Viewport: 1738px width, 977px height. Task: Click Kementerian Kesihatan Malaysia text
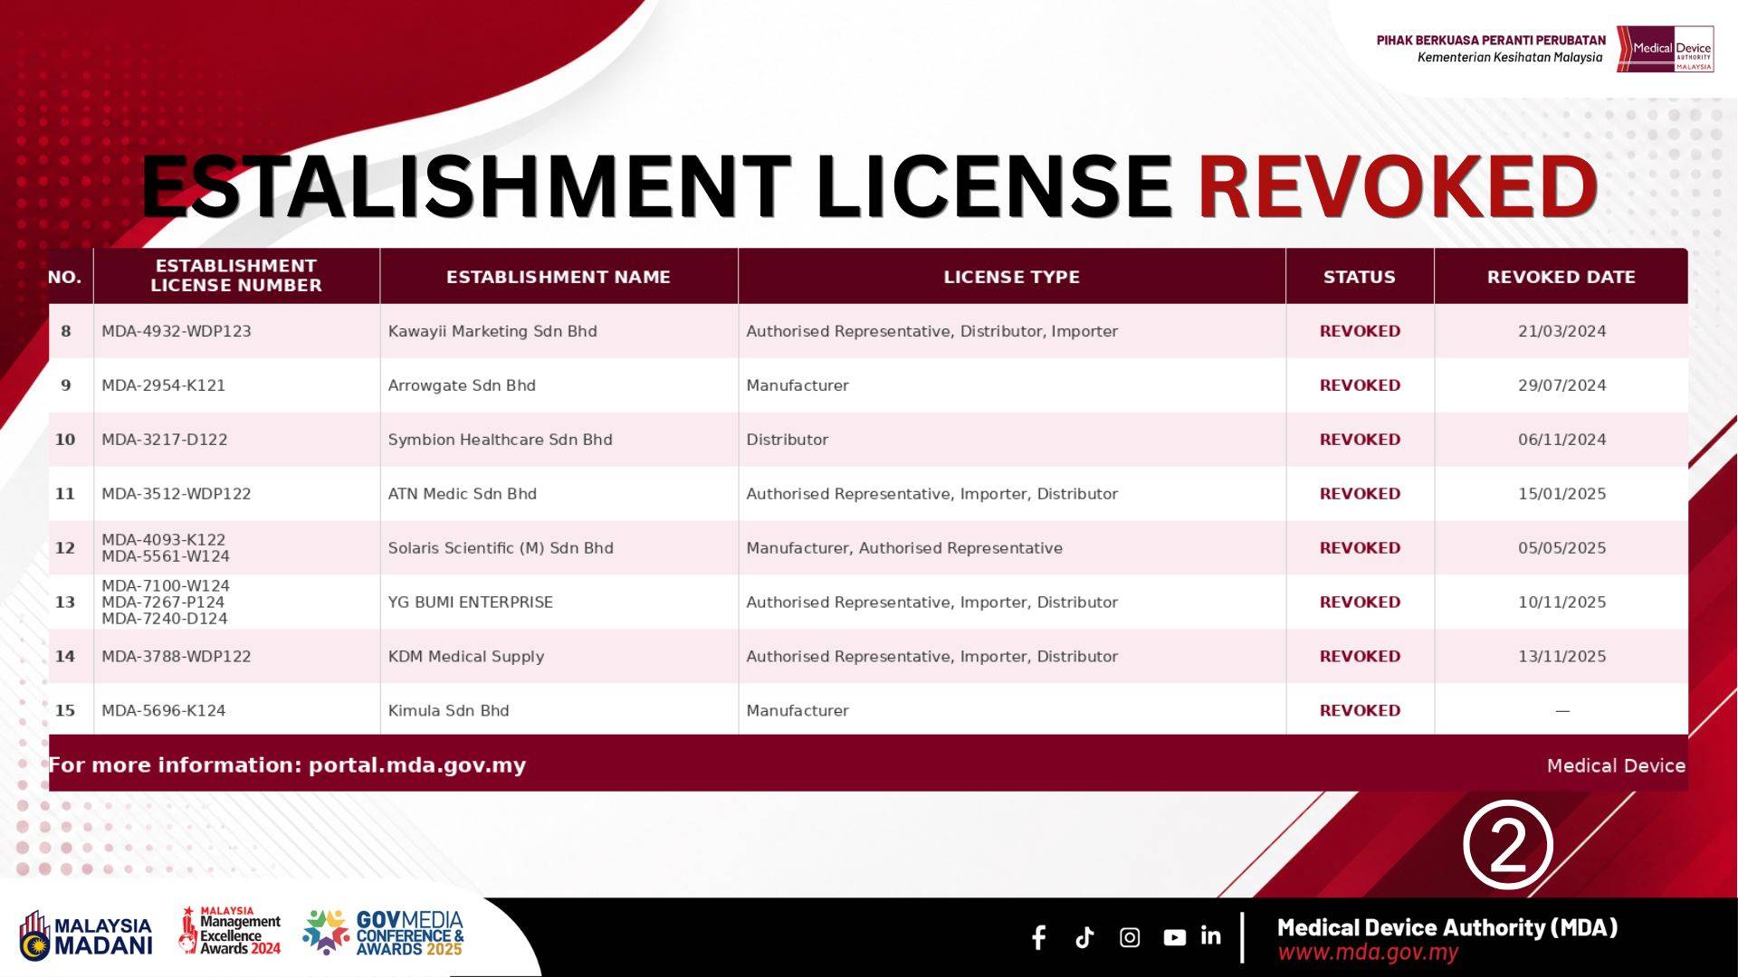click(x=1510, y=57)
